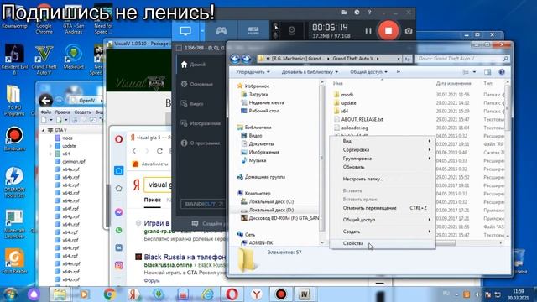
Task: Click the Explorer back navigation arrow
Action: (235, 59)
